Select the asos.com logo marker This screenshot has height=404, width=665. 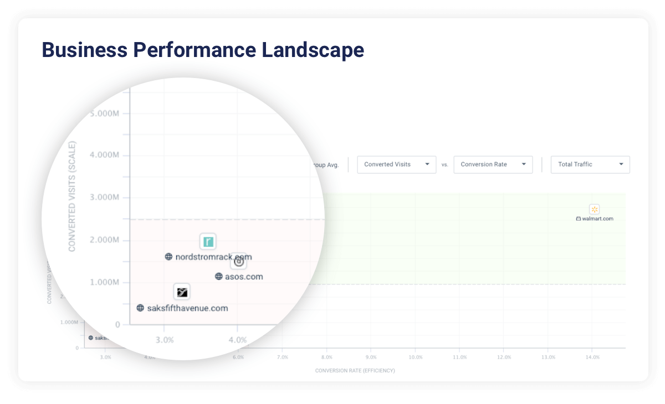pos(238,261)
